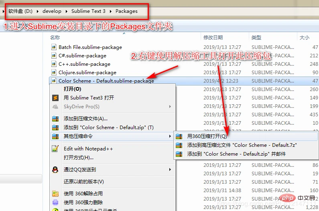
Task: Select C#.sublime-package file name
Action: [82, 55]
